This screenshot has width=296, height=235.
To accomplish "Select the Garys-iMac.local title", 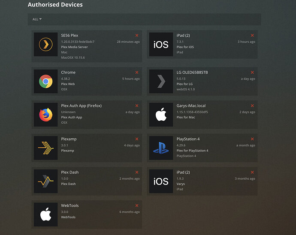I will tap(191, 106).
